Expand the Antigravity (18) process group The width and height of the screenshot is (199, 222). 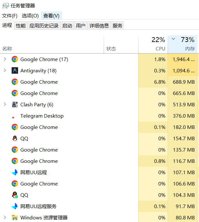tap(5, 70)
